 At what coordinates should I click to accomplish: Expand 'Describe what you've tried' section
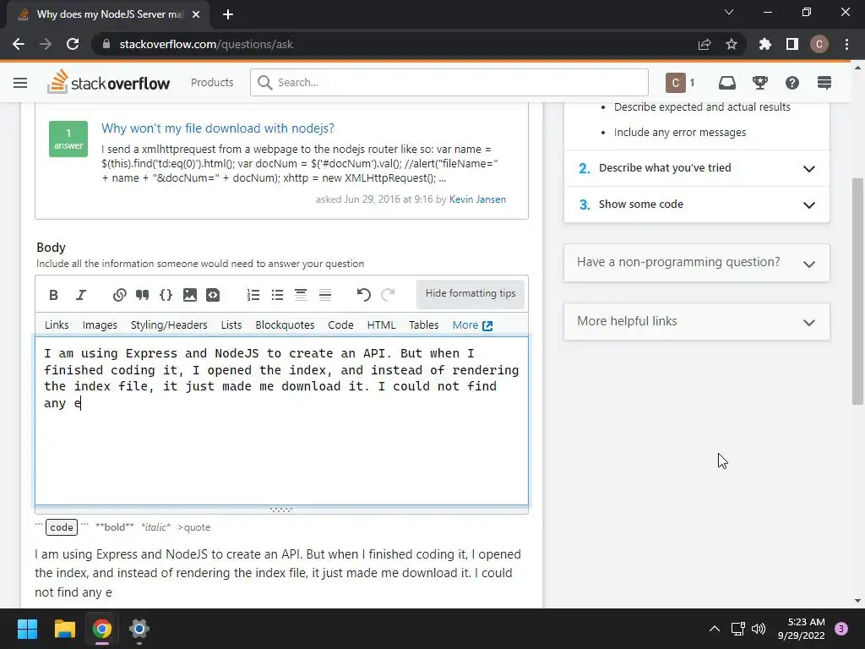click(x=697, y=168)
